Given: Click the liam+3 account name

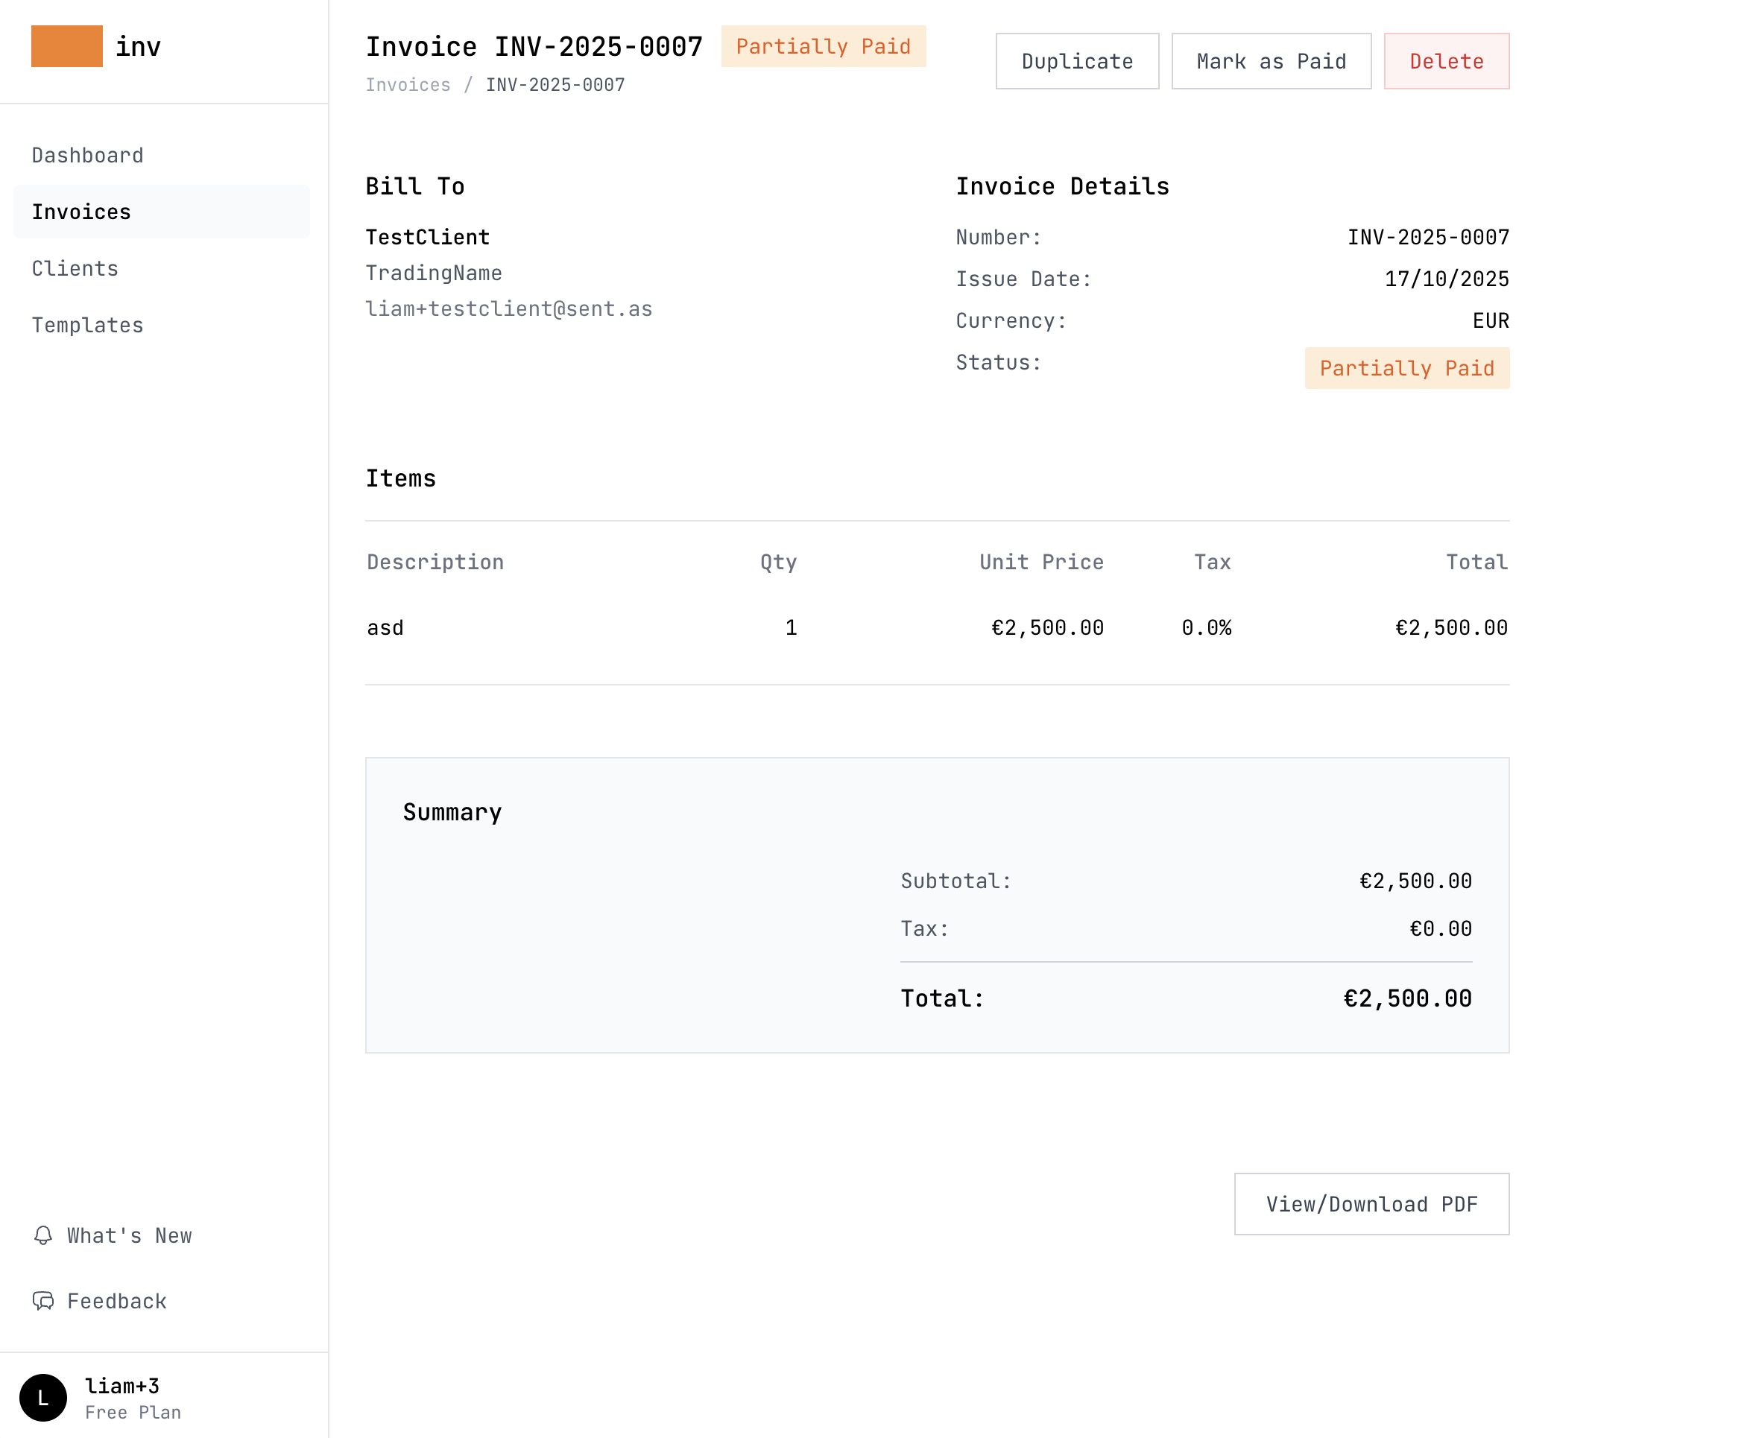Looking at the screenshot, I should (x=123, y=1386).
